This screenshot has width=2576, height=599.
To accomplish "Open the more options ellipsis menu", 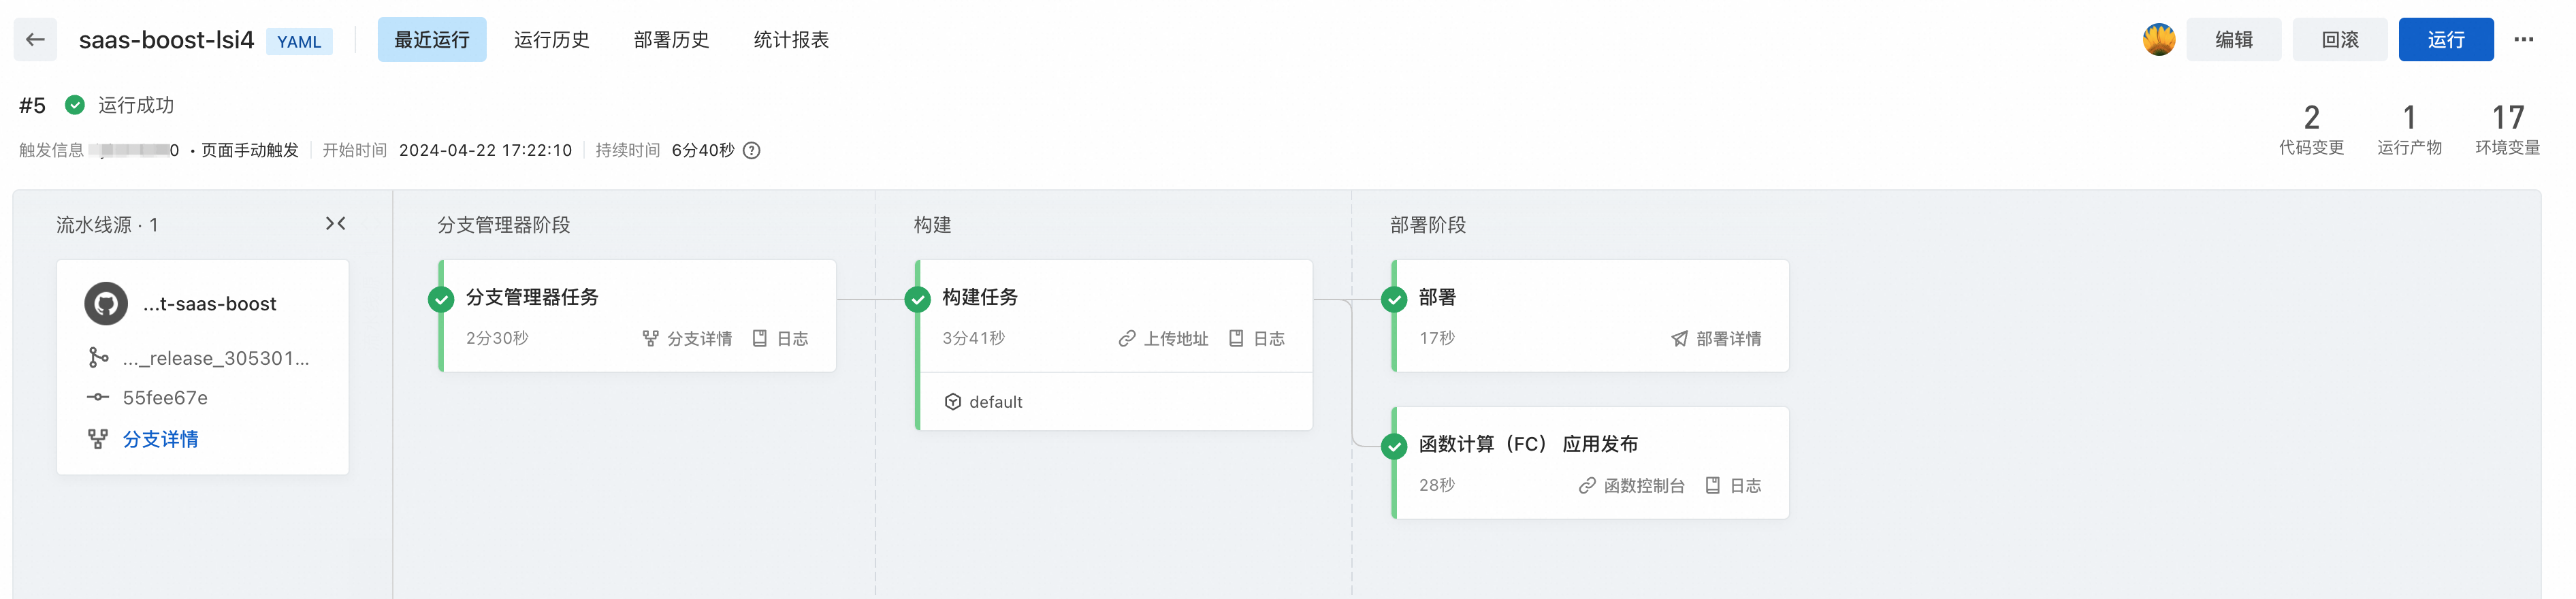I will pyautogui.click(x=2523, y=40).
